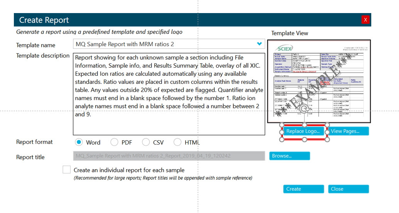Select the PDF report format

click(114, 142)
